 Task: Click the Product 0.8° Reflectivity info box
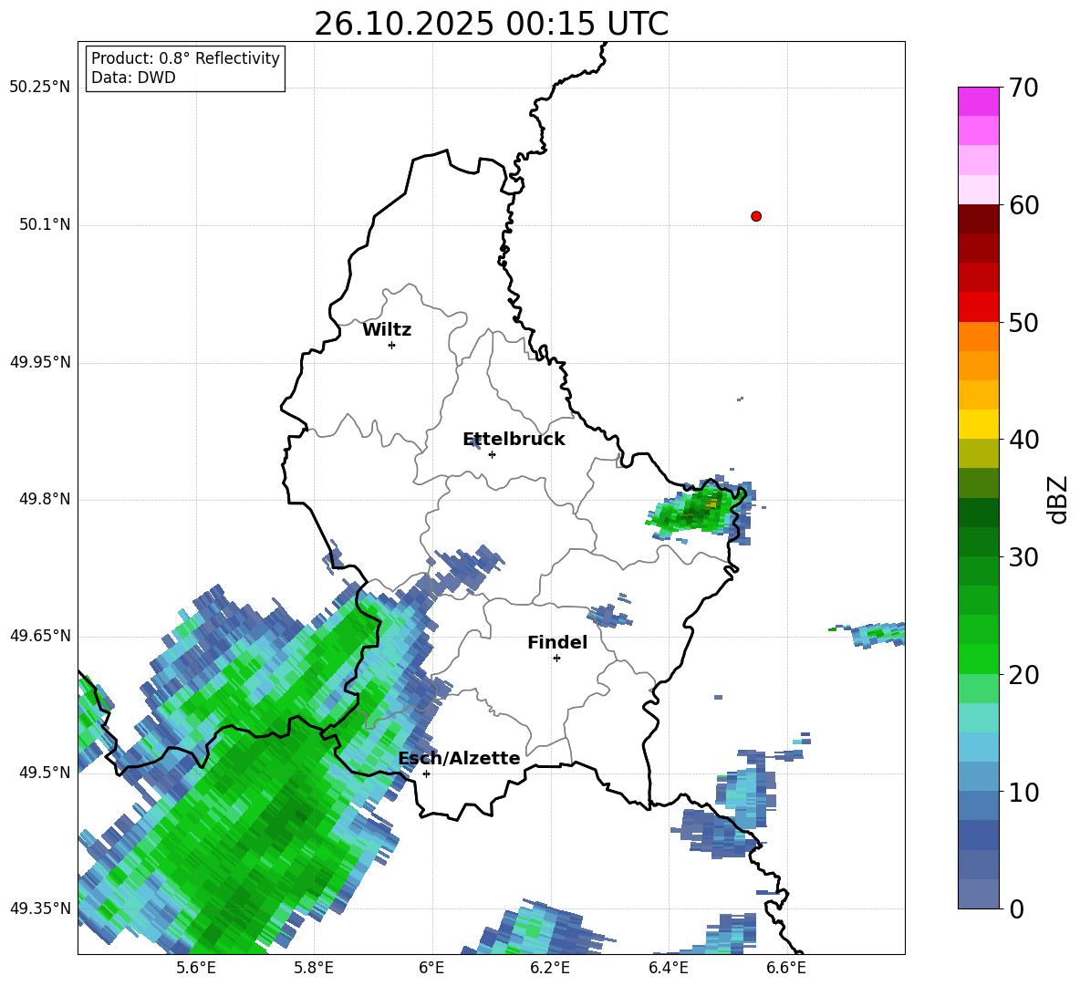(x=185, y=67)
